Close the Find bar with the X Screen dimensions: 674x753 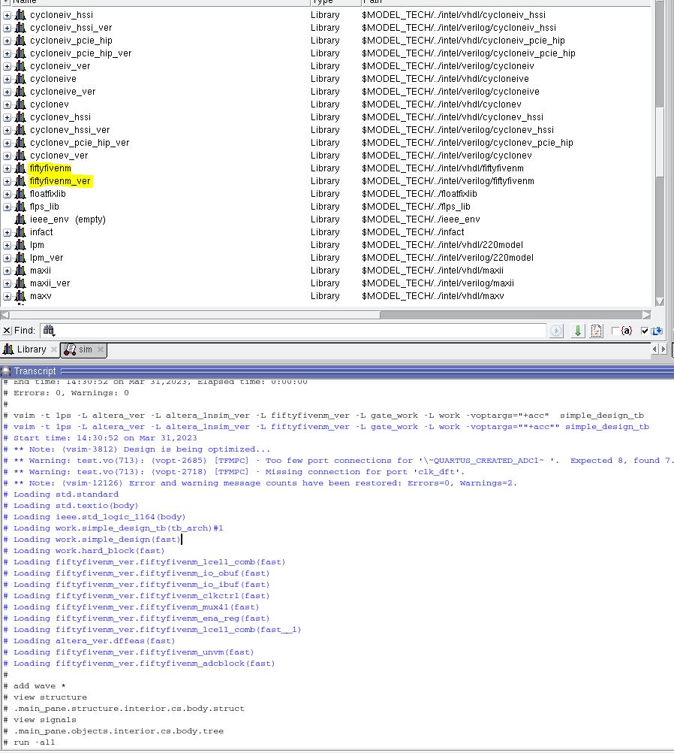7,331
